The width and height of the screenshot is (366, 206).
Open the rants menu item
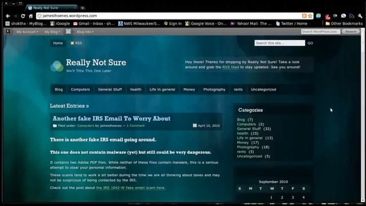(238, 89)
